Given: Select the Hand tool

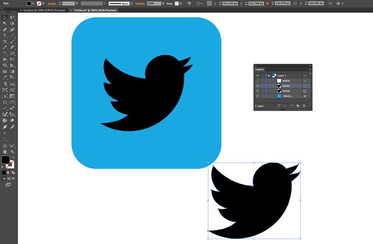Looking at the screenshot, I should [x=5, y=151].
